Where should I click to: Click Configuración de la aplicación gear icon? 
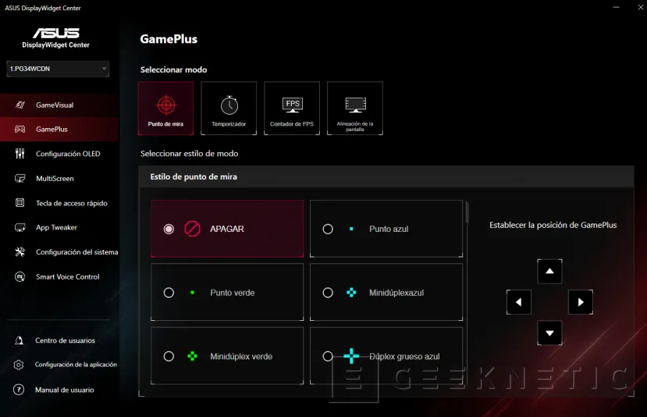click(x=19, y=365)
